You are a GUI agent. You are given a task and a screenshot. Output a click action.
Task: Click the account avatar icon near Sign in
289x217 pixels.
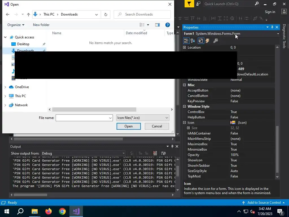point(284,12)
